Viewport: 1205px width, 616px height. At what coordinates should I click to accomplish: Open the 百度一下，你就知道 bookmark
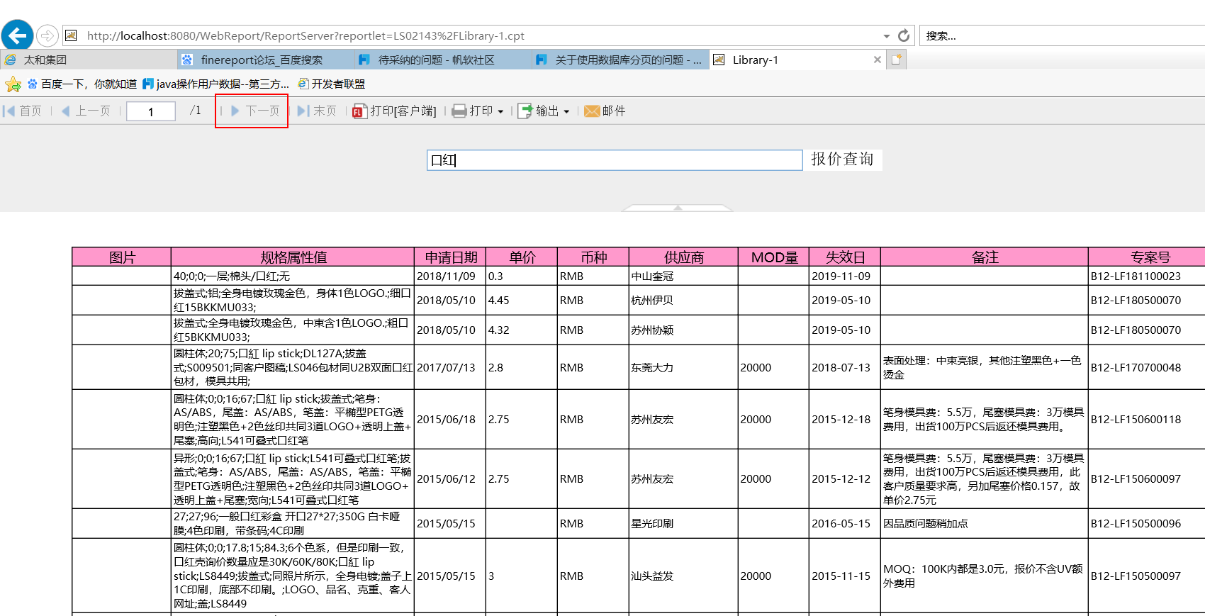(x=82, y=84)
